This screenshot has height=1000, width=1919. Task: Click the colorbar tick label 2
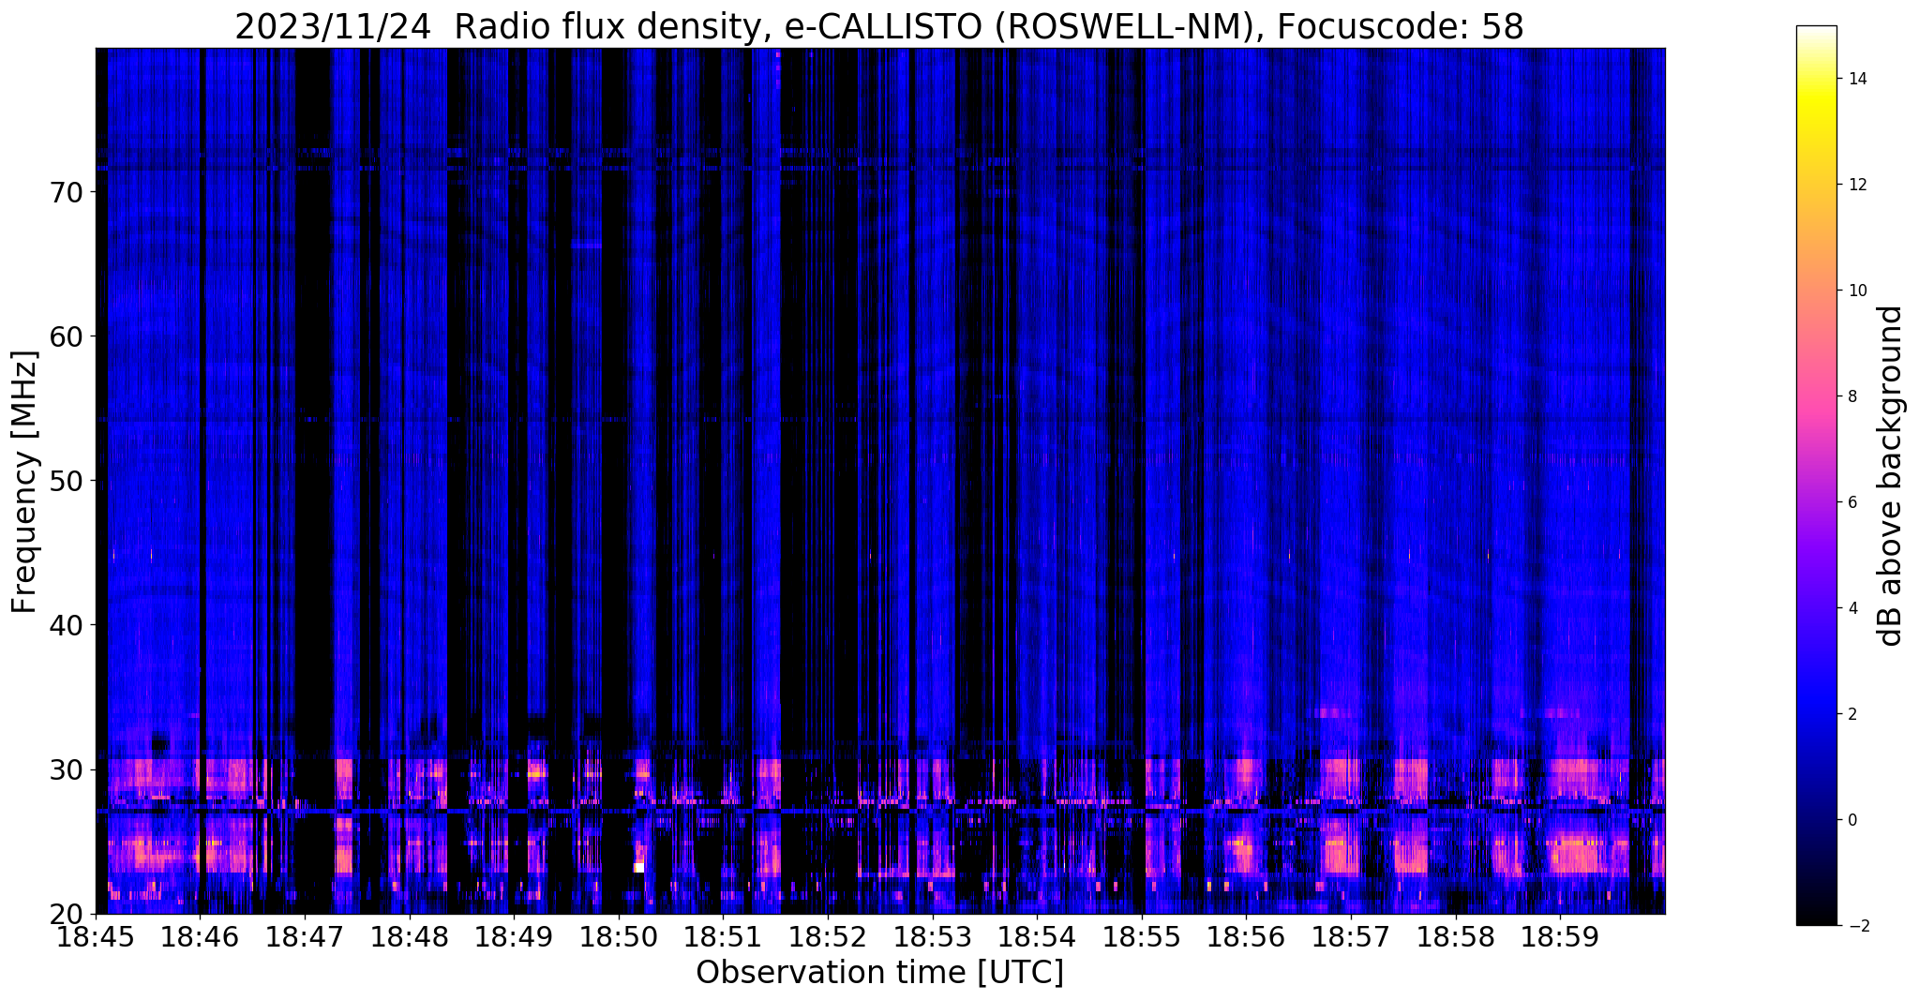(1852, 714)
